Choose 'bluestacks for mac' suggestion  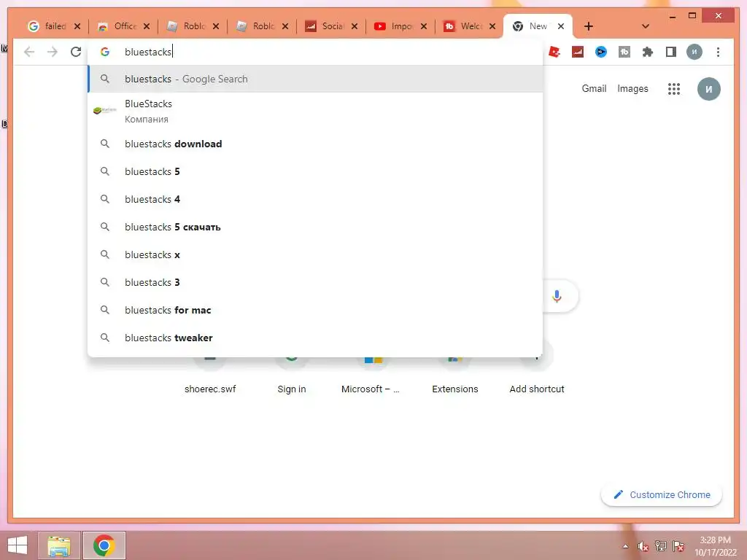click(x=315, y=310)
